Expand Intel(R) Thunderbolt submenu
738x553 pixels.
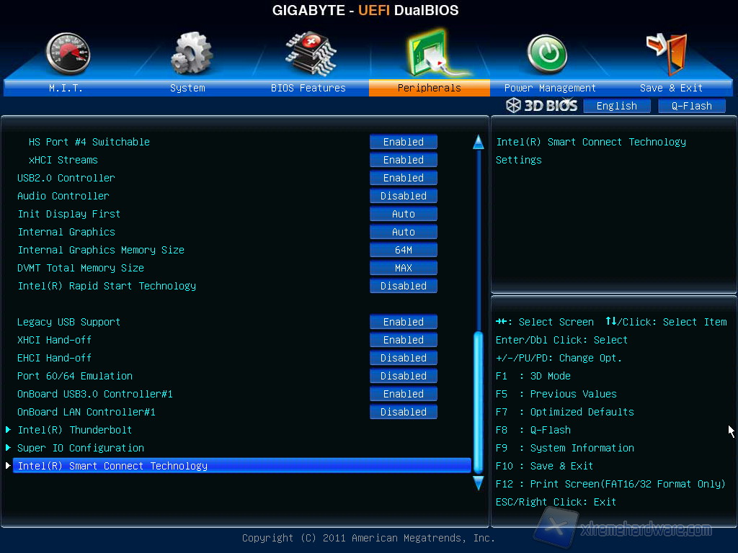(x=75, y=430)
